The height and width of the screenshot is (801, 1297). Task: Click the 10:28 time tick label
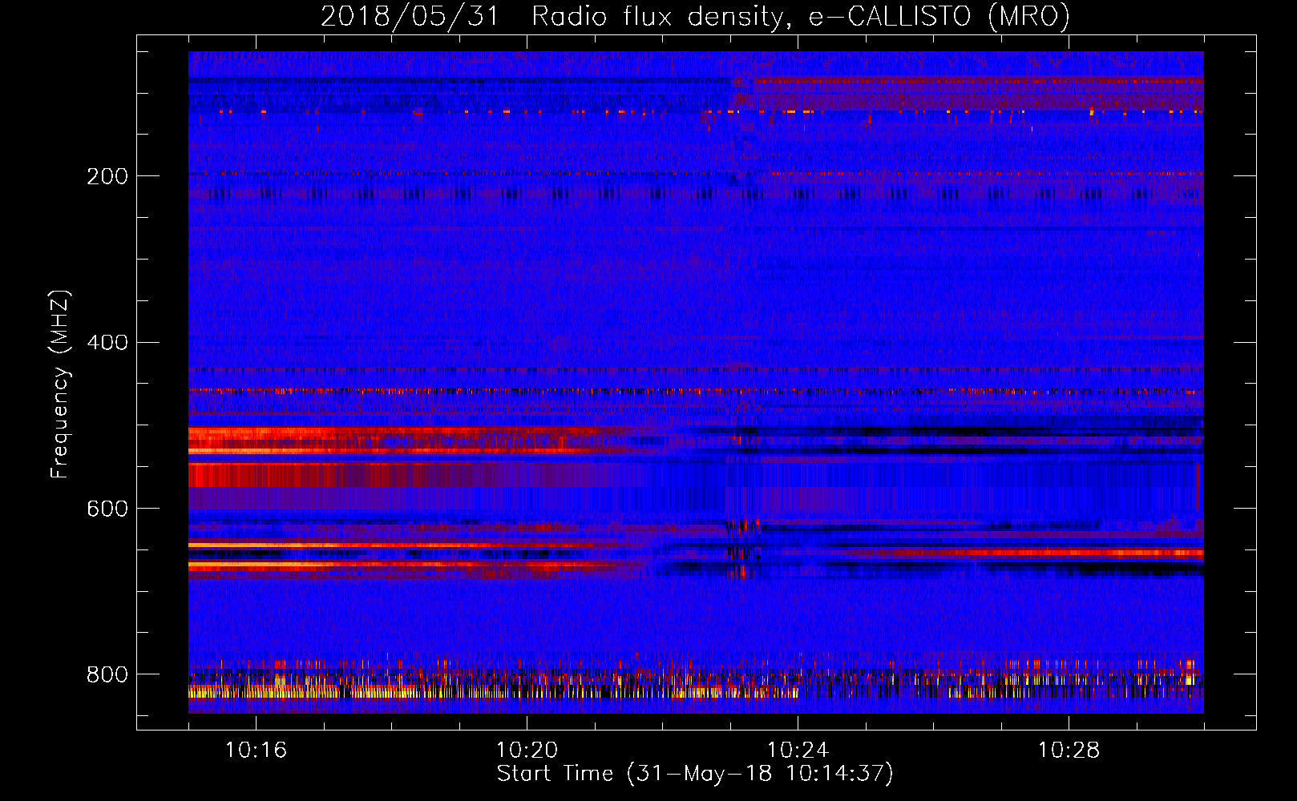[x=1069, y=751]
